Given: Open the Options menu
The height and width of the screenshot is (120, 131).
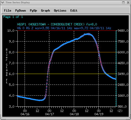Looking at the screenshot, I should [x=60, y=11].
